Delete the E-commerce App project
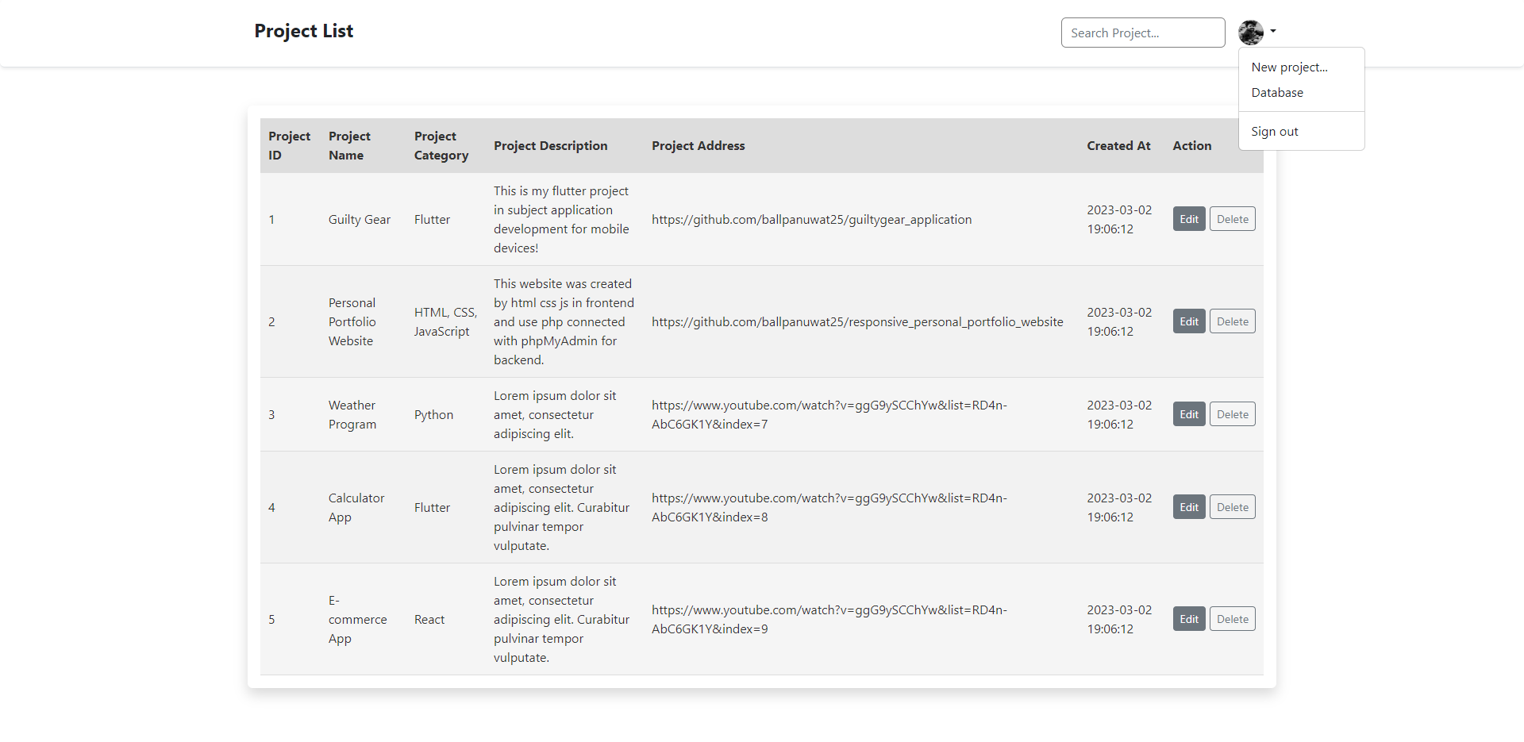Screen dimensions: 1524x742 click(1232, 618)
